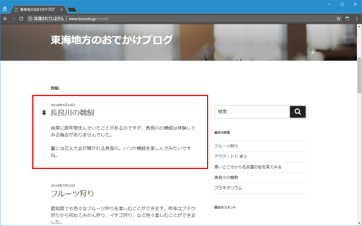Screen dimensions: 362x226
Task: Go back with the browser back arrow
Action: (x=5, y=19)
